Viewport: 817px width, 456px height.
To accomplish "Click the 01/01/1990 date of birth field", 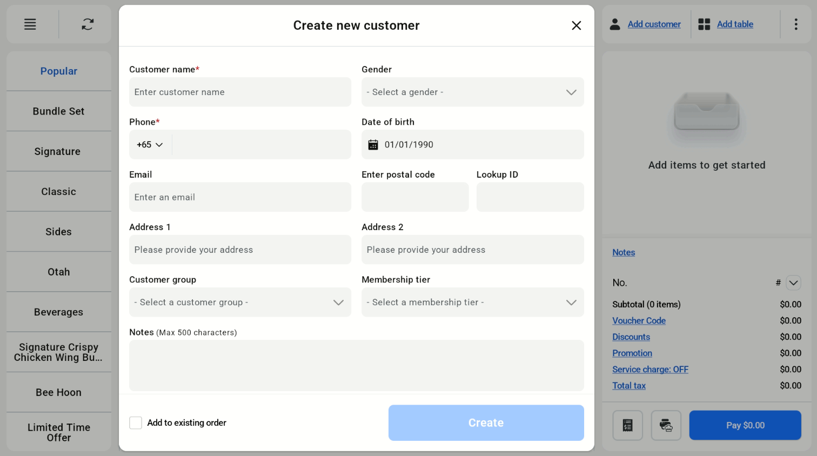I will tap(473, 145).
